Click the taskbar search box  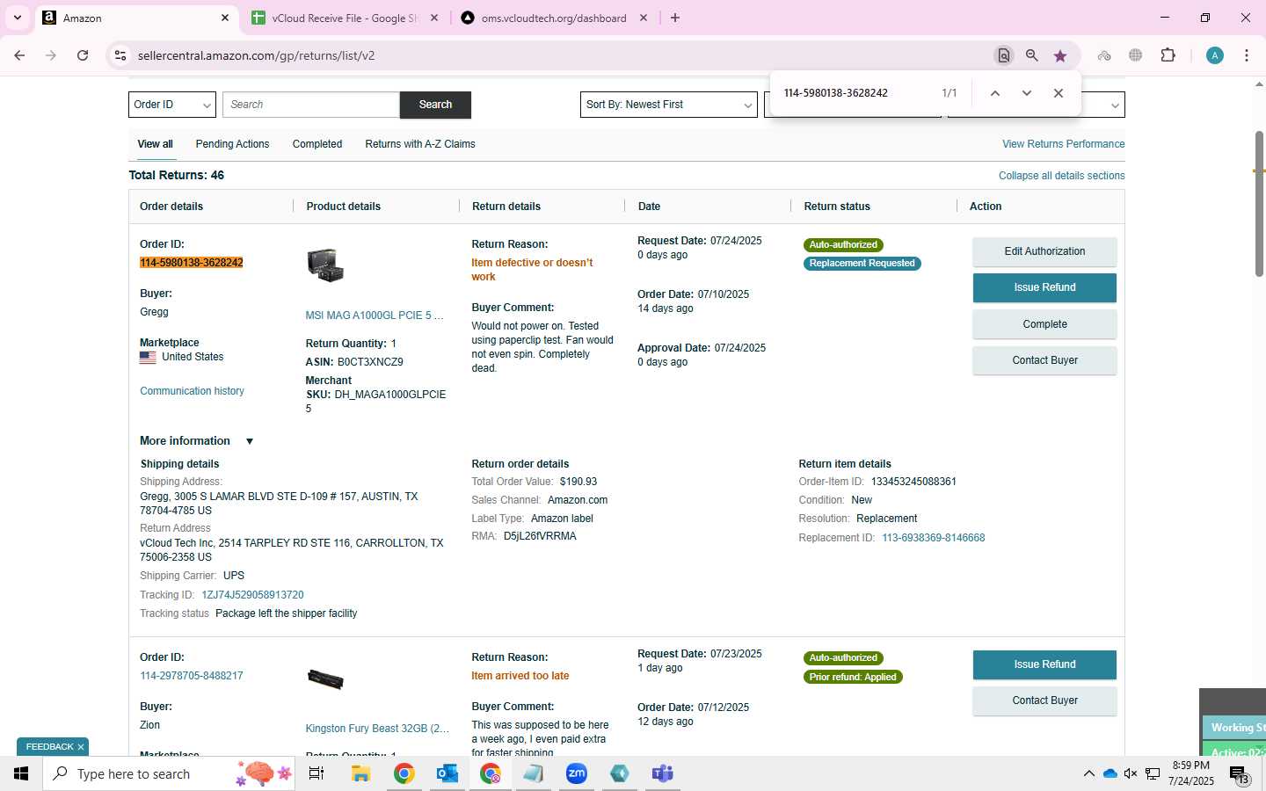169,773
